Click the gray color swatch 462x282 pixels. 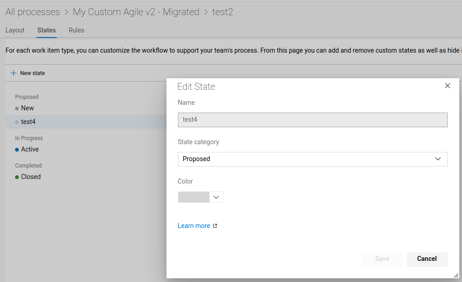[x=193, y=197]
